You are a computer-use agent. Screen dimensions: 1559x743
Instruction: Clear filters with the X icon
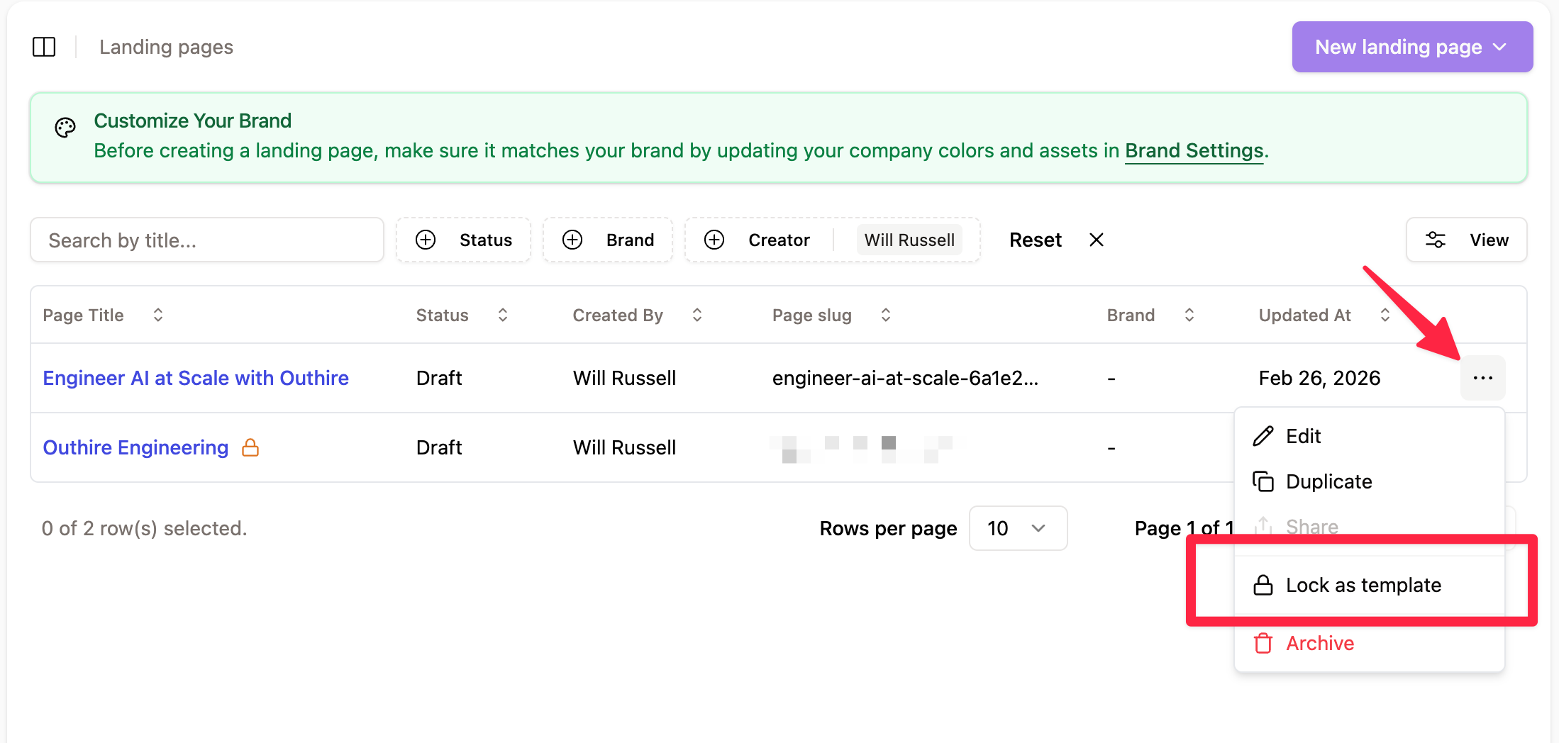[1097, 240]
